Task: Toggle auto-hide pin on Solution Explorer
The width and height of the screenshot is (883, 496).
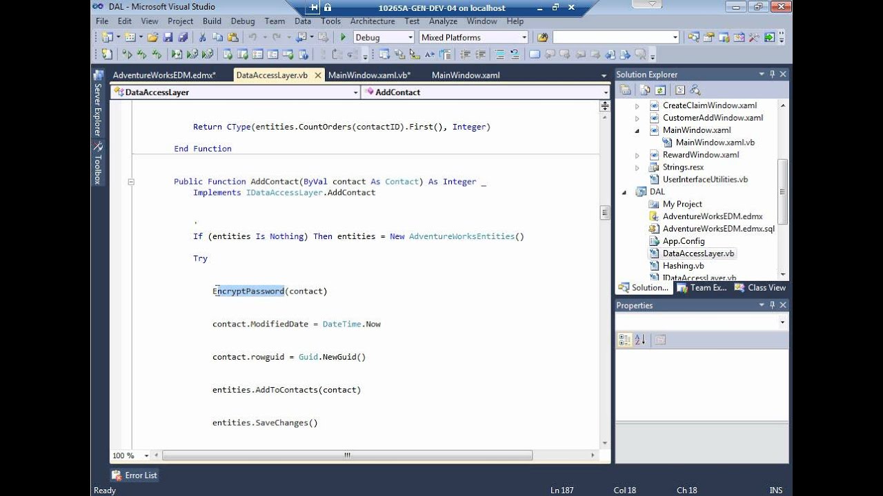Action: [772, 74]
